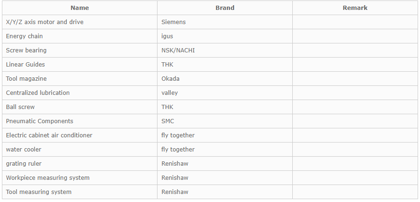The image size is (420, 202).
Task: Click the Brand column header
Action: coord(225,8)
